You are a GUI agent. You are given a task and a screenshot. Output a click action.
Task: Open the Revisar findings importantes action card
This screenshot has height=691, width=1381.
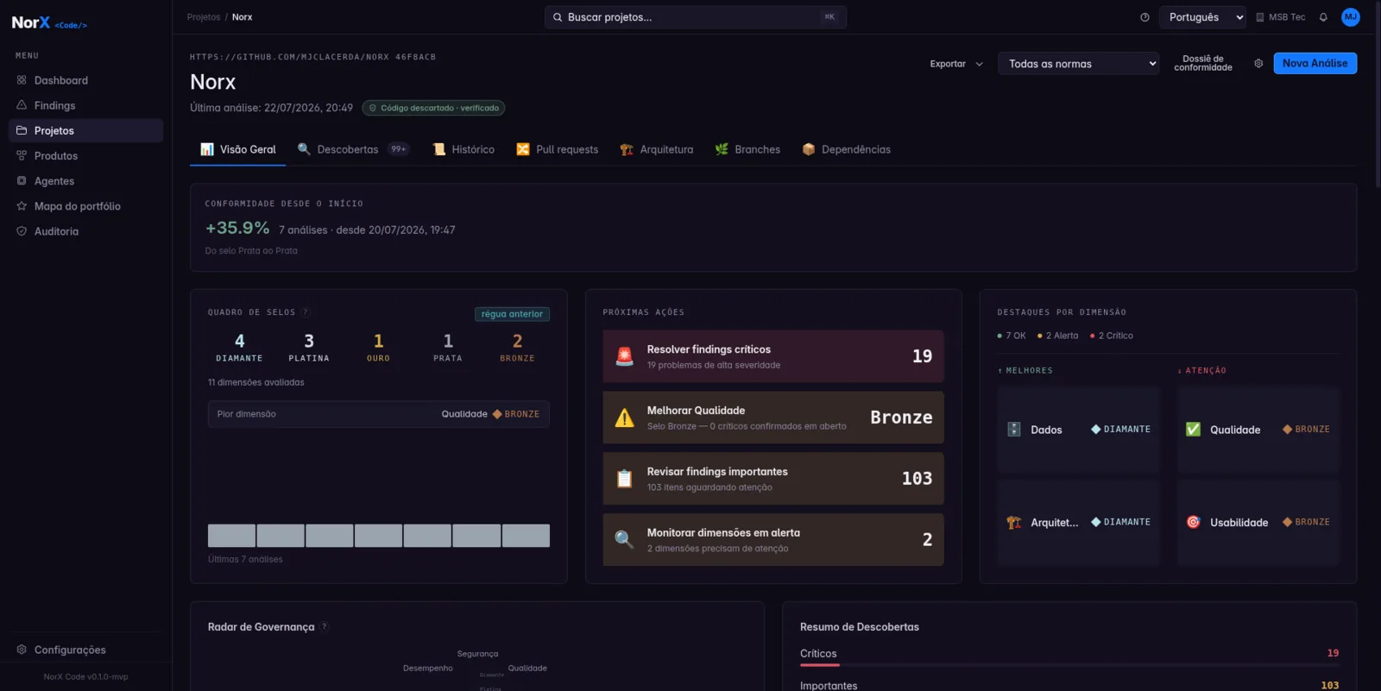click(x=773, y=479)
